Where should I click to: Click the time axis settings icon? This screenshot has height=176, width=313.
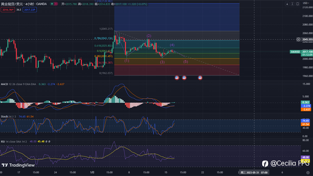[308, 173]
